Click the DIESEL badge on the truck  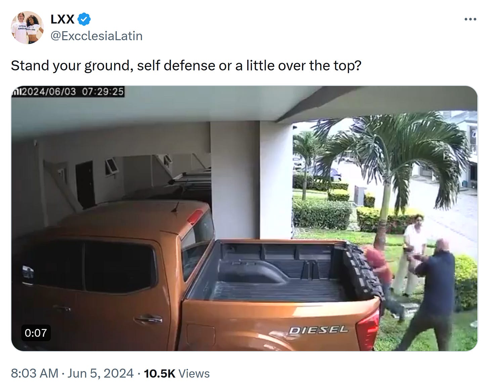click(x=318, y=330)
